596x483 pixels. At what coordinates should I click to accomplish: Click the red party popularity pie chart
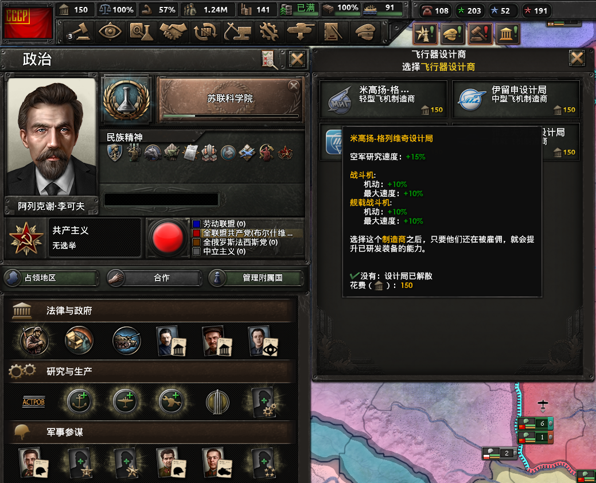coord(167,238)
